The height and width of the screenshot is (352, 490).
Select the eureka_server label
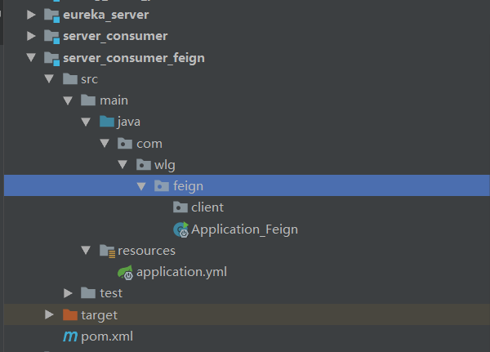coord(106,15)
